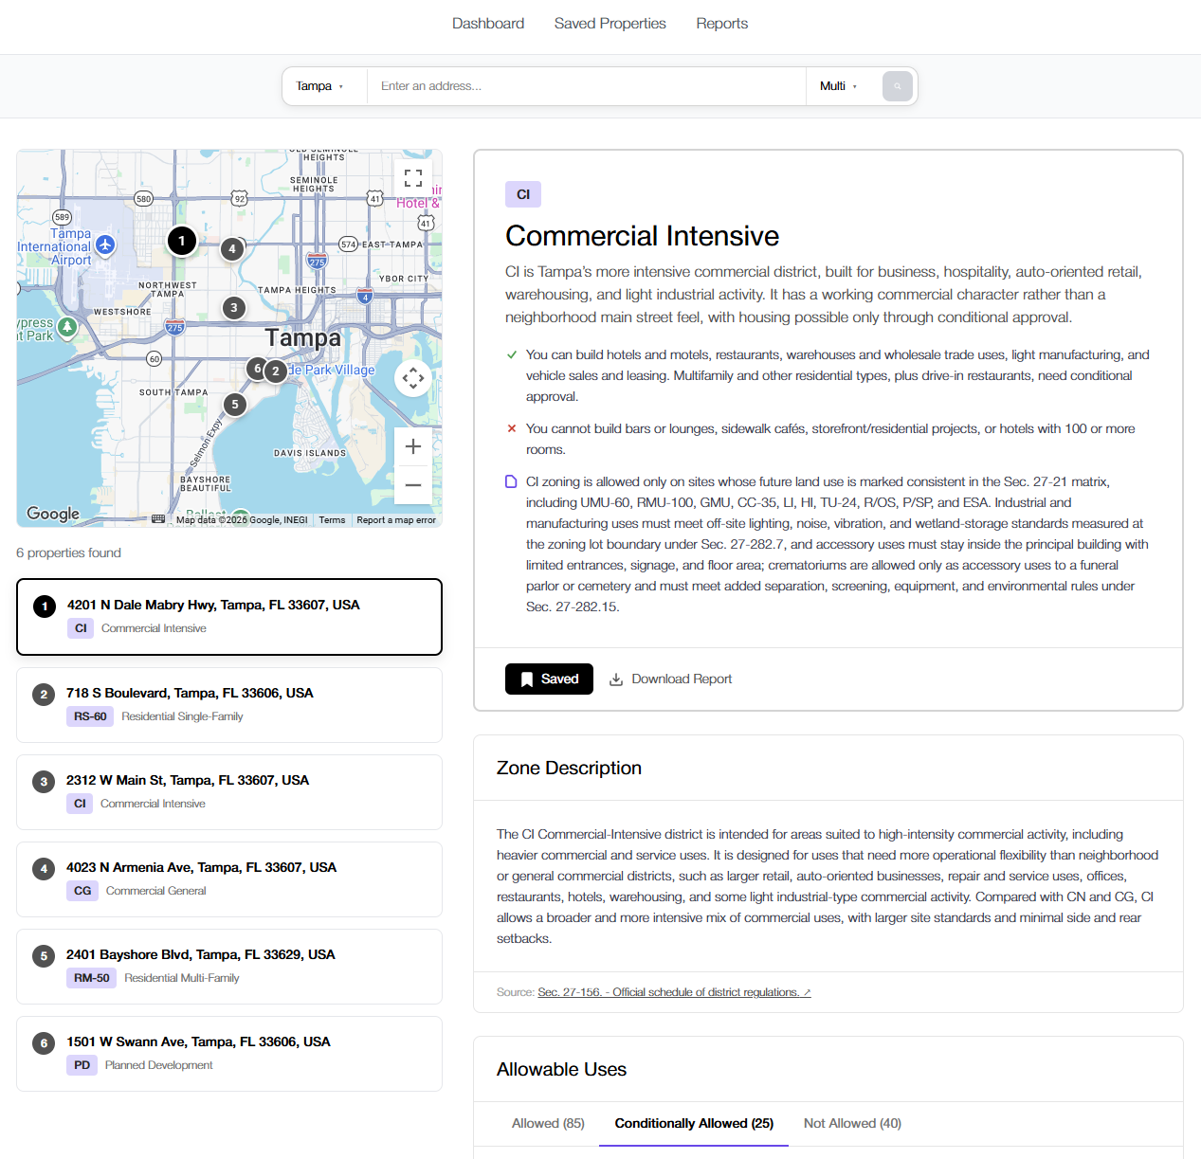Click the Commercial Intensive title

[642, 236]
